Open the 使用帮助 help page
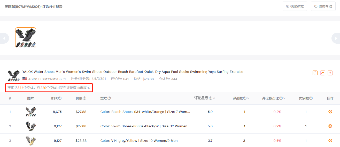Image resolution: width=340 pixels, height=147 pixels. [323, 6]
